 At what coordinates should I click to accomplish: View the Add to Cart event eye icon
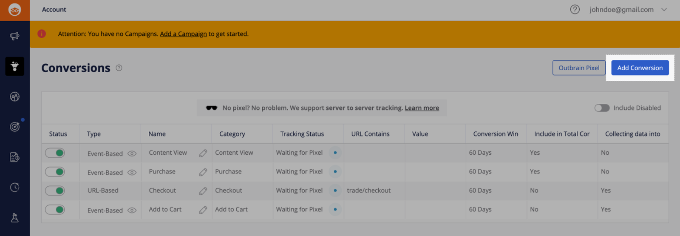pos(132,210)
